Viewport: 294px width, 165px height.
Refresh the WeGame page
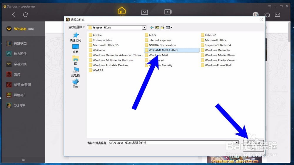26,15
